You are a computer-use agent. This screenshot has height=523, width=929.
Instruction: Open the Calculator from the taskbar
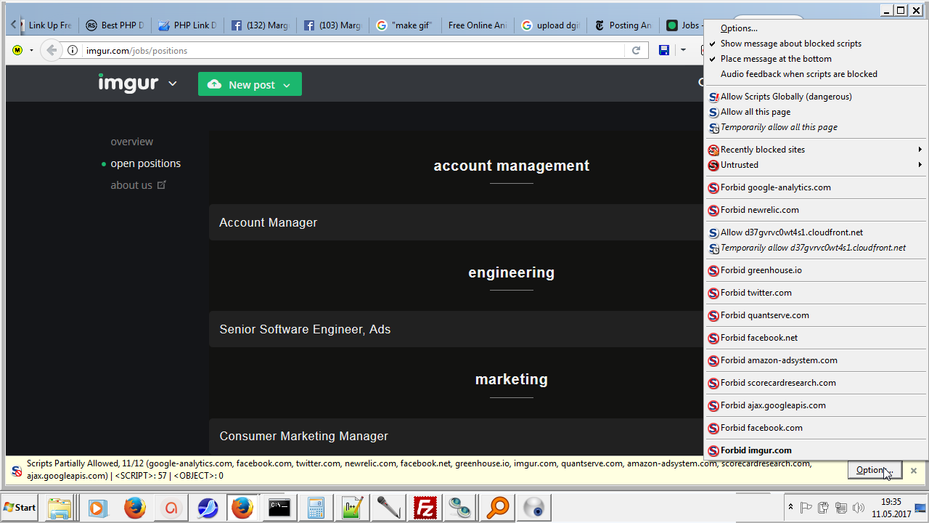click(316, 508)
